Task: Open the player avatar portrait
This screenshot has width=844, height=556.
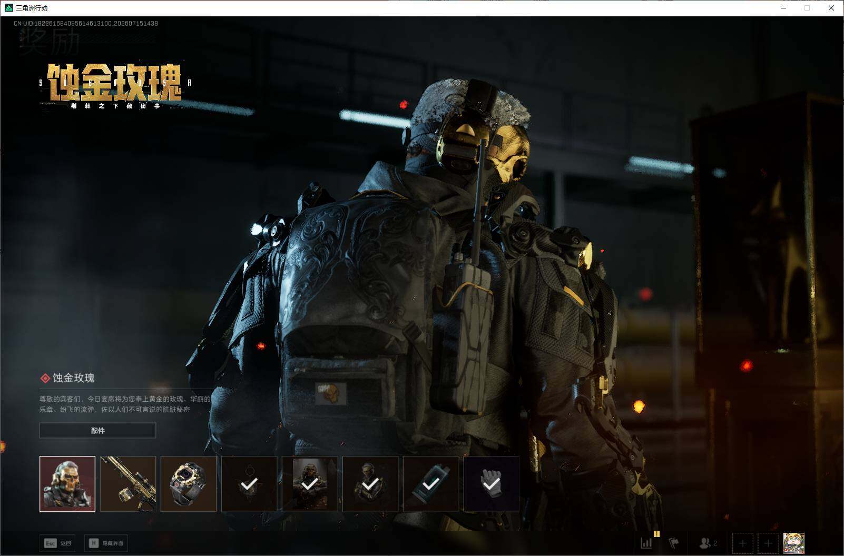Action: 793,543
